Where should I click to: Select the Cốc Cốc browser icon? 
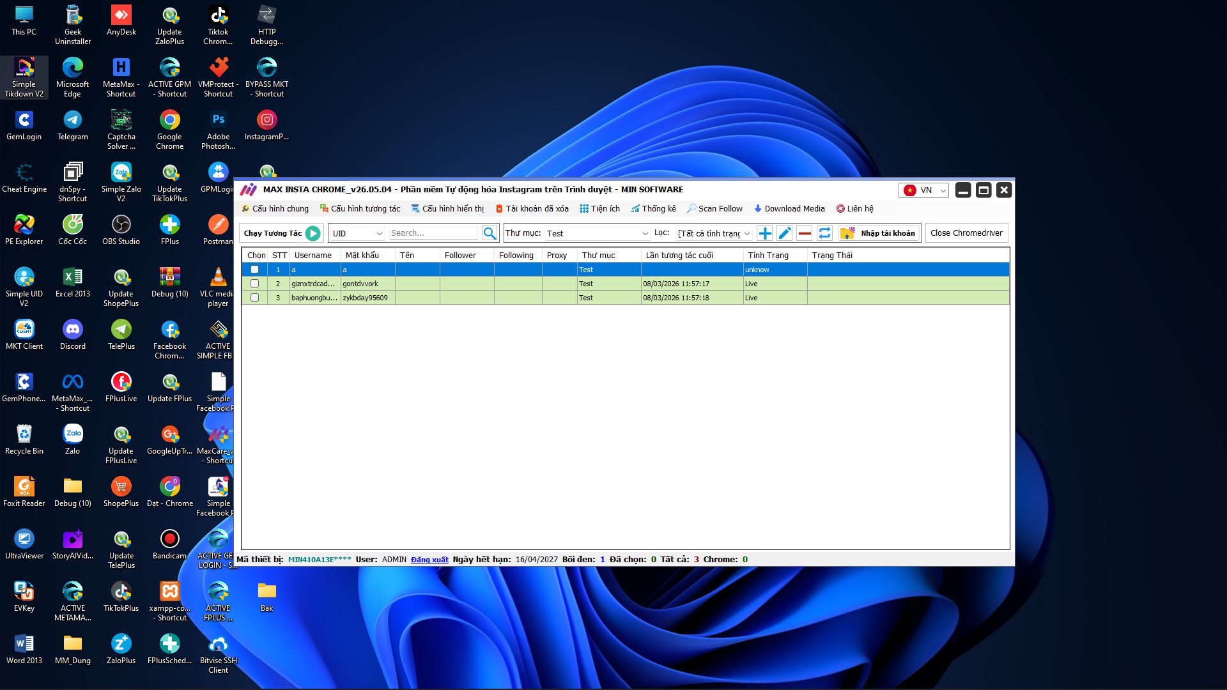pos(73,230)
